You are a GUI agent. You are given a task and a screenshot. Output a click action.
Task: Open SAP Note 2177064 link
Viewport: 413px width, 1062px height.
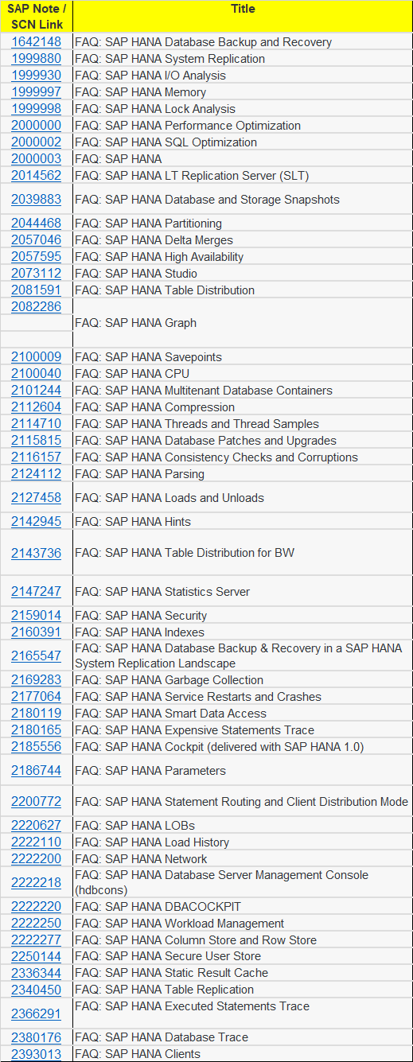36,697
